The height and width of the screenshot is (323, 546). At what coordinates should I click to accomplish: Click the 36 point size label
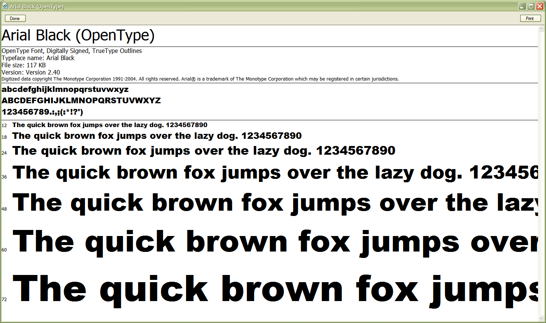click(4, 177)
